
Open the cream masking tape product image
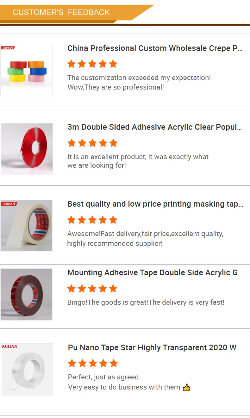[x=27, y=226]
